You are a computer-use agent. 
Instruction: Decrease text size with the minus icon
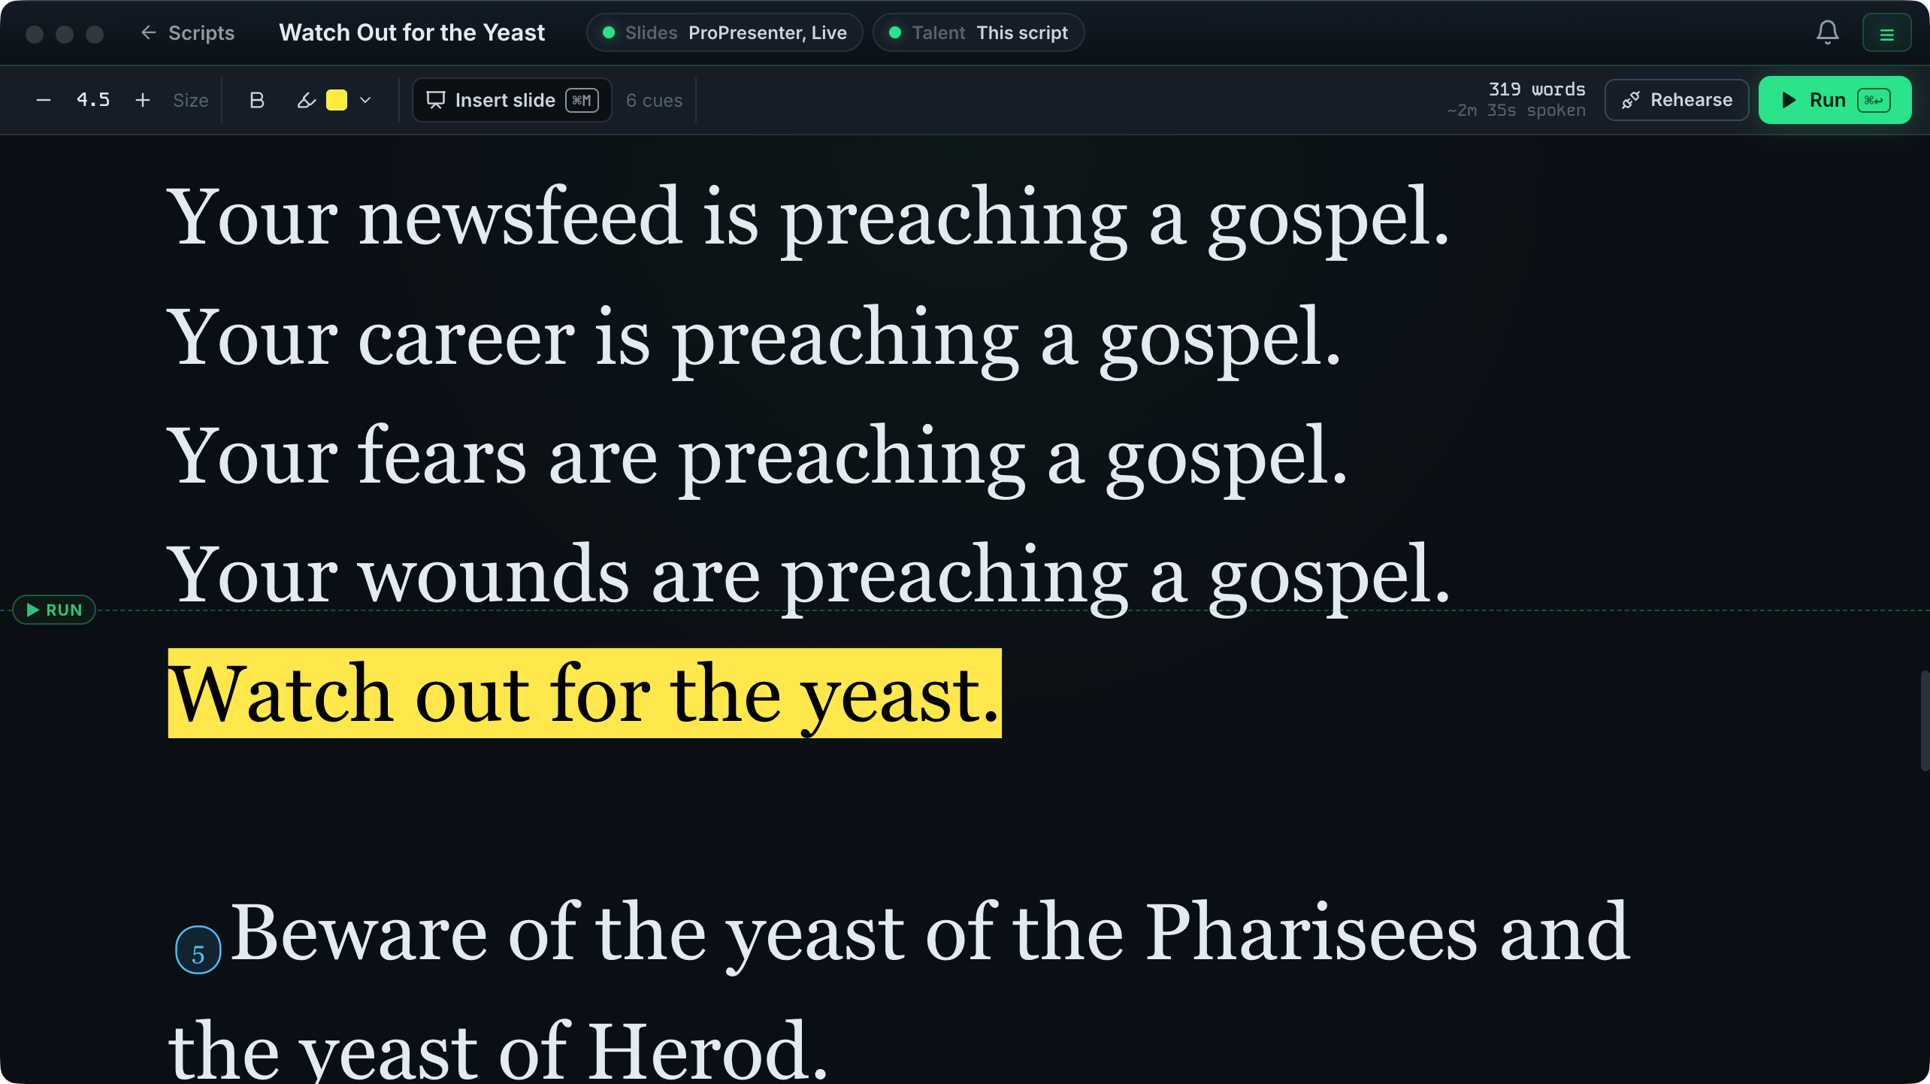[44, 100]
